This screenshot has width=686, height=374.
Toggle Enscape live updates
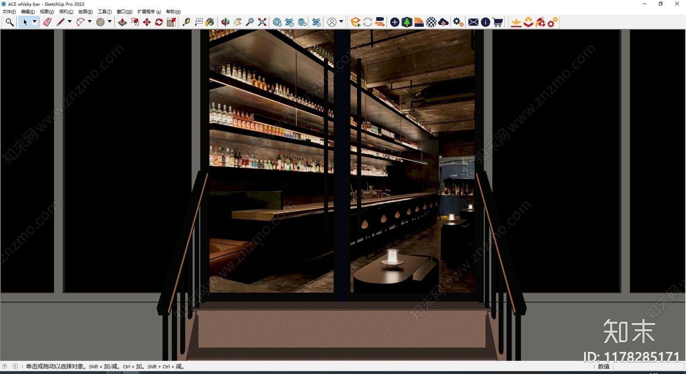367,22
